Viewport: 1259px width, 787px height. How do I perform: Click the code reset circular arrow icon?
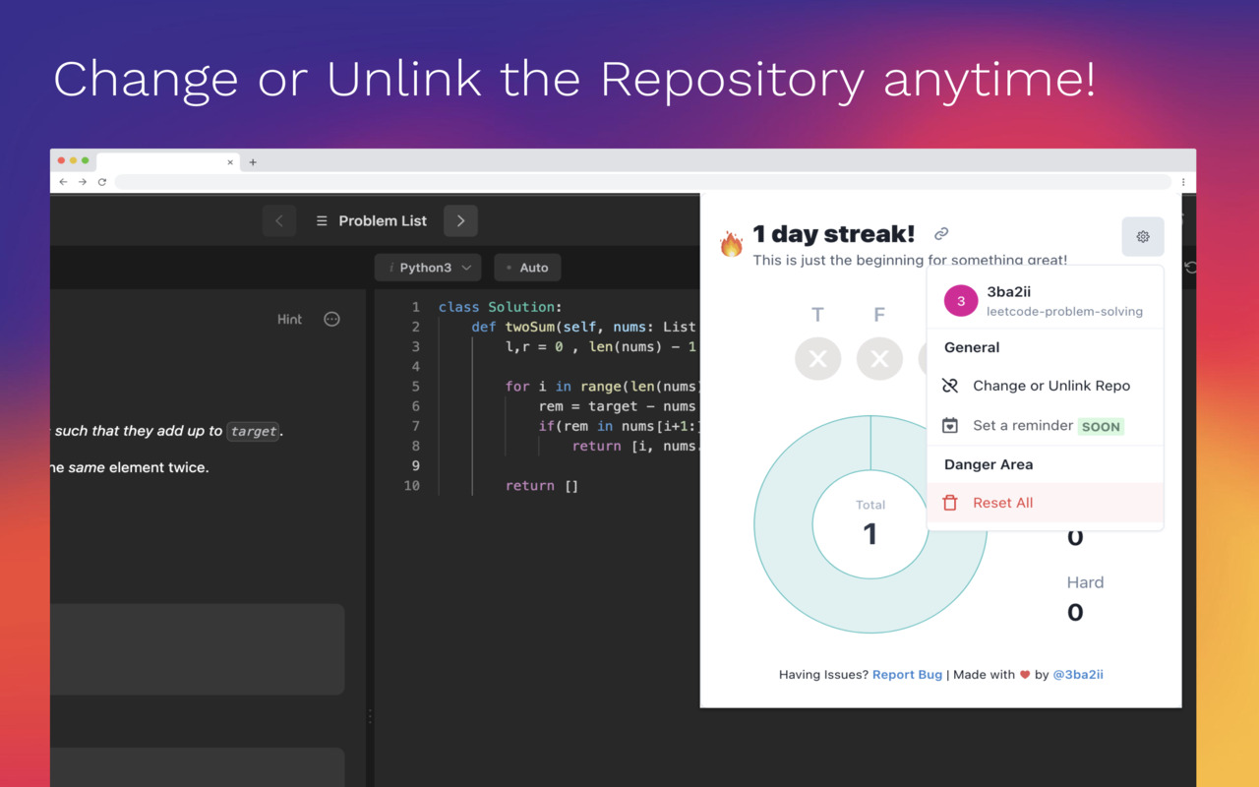coord(1190,267)
